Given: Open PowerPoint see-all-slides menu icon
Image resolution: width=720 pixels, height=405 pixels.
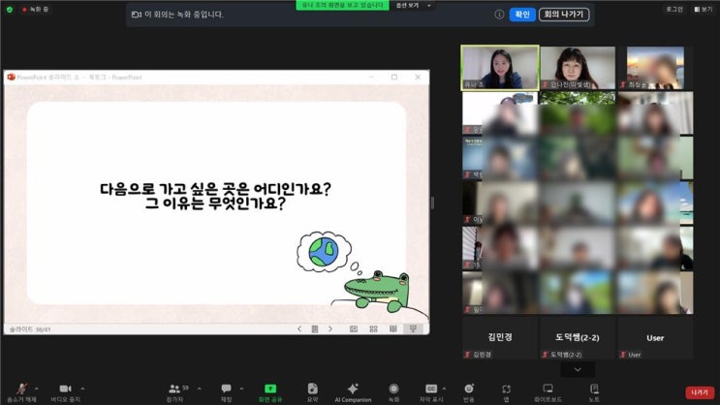Looking at the screenshot, I should click(315, 328).
